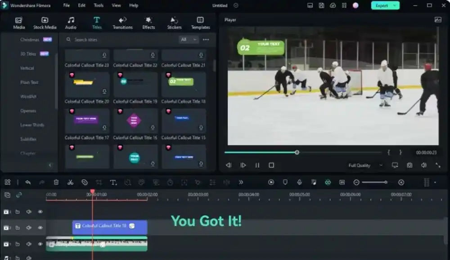Open the All filter dropdown in titles
The image size is (450, 260).
(x=189, y=40)
